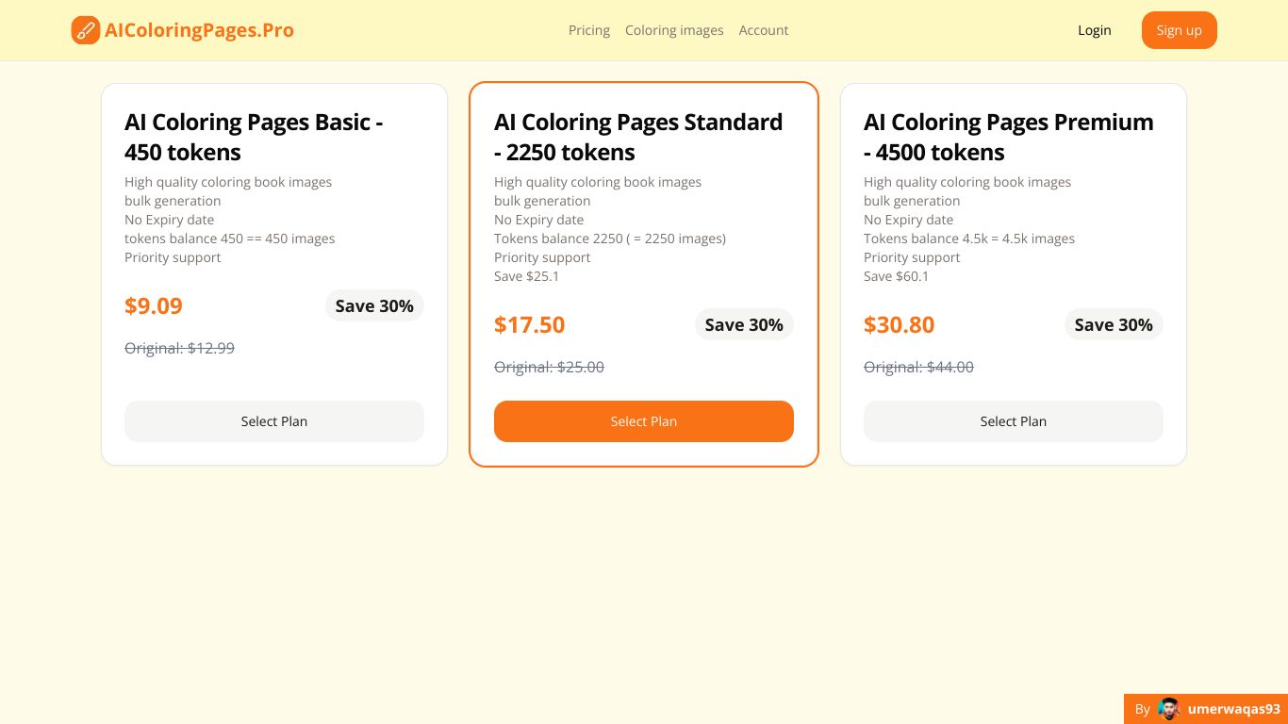Click the Save 30% badge on Premium card
Image resolution: width=1288 pixels, height=724 pixels.
click(x=1114, y=325)
